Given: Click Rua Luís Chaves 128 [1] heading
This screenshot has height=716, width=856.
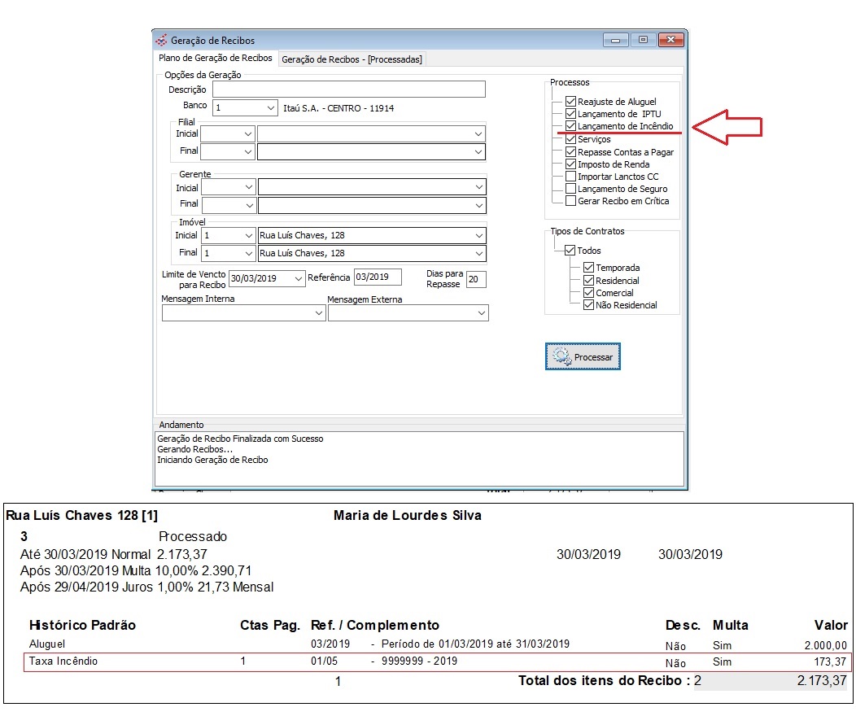Looking at the screenshot, I should [82, 515].
